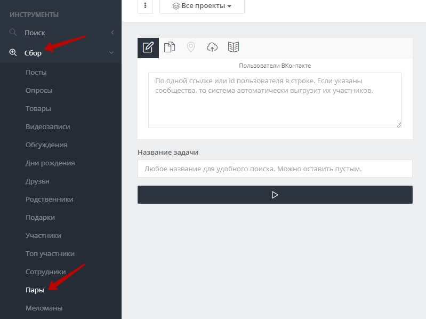Click the Сбор section label
Screen dimensions: 426x319
pyautogui.click(x=33, y=53)
